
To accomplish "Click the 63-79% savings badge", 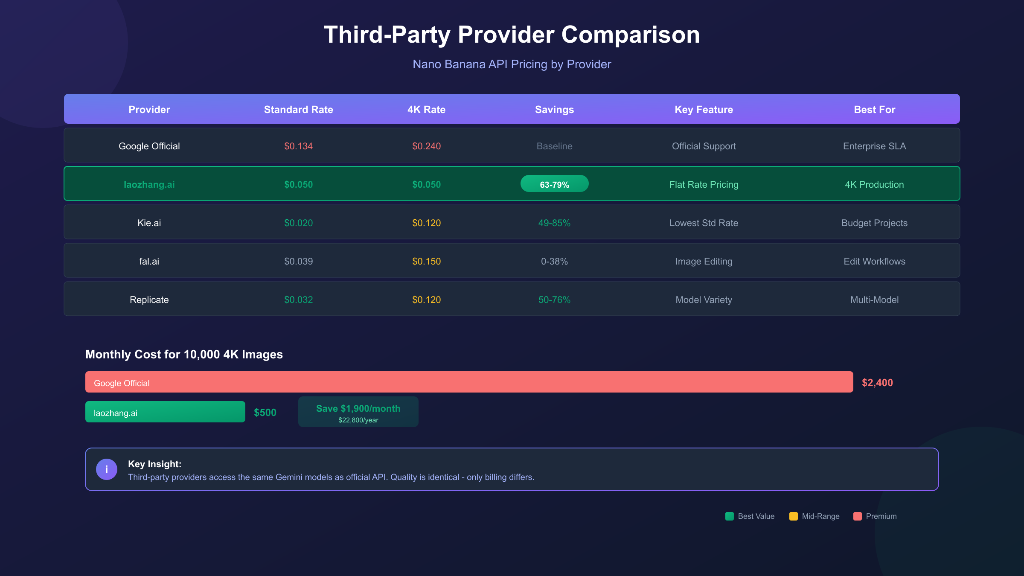I will [x=555, y=184].
